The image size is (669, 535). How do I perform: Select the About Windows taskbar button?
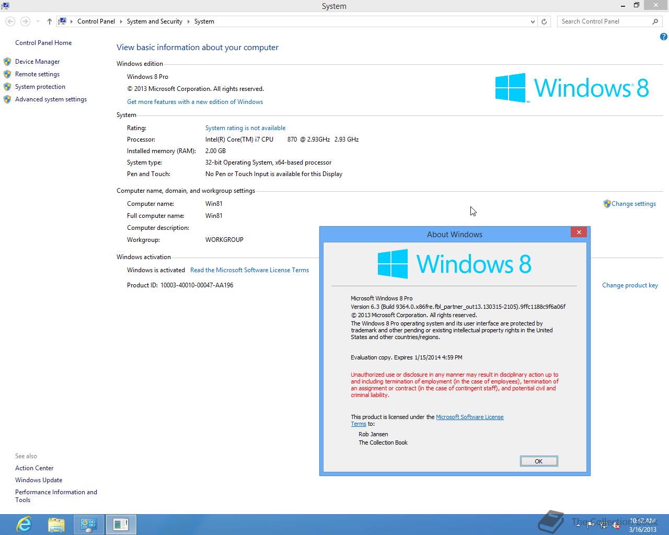click(121, 524)
